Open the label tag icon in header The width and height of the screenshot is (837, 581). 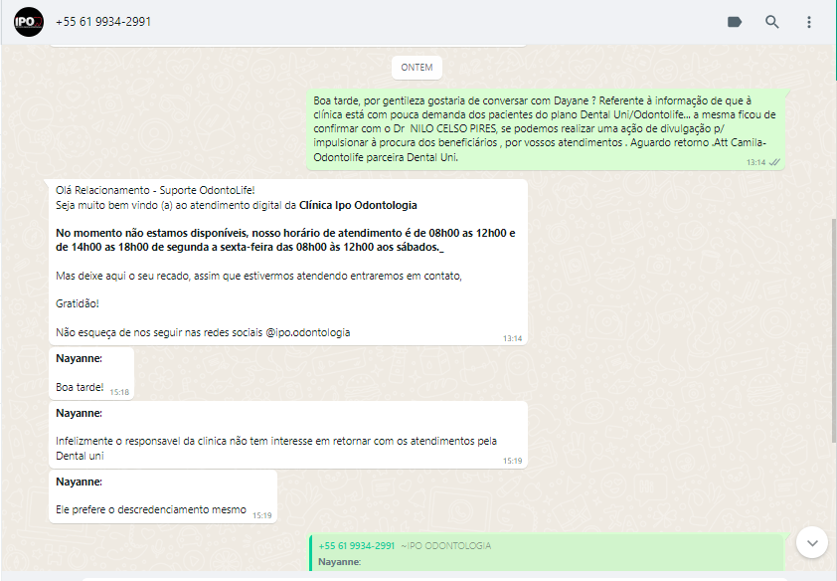(x=735, y=22)
